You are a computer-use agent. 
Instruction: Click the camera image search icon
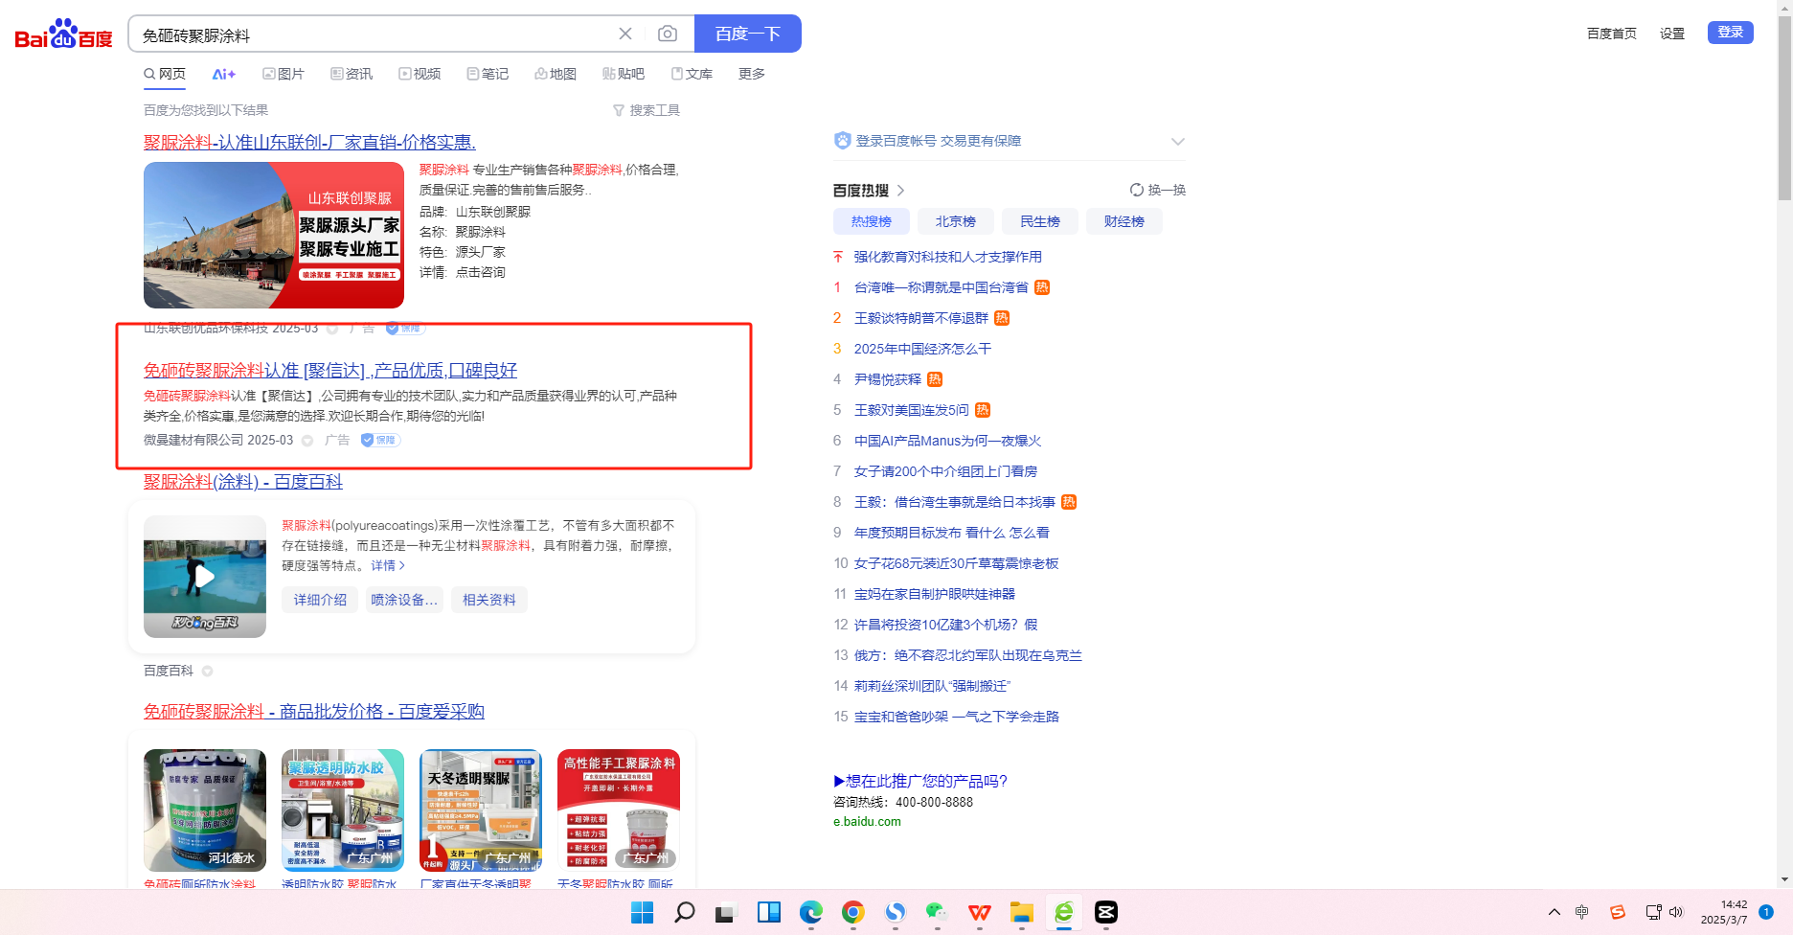[x=668, y=34]
